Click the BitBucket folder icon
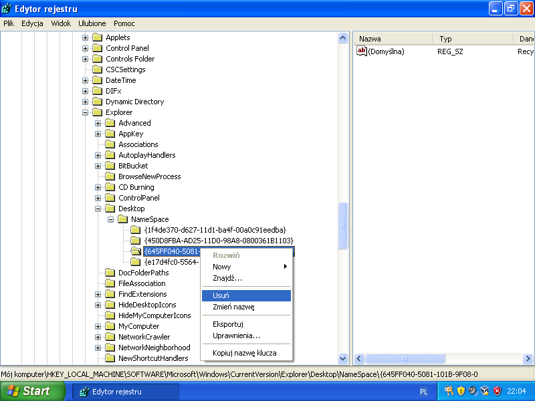Screen dimensions: 535x401 110,166
